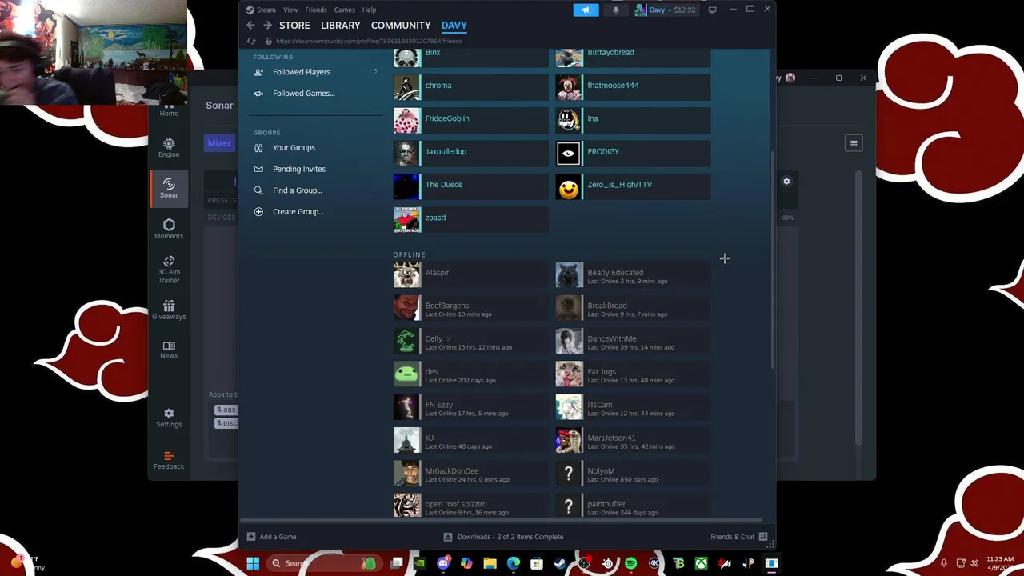This screenshot has height=576, width=1024.
Task: Go back with the Steam back arrow
Action: (250, 26)
